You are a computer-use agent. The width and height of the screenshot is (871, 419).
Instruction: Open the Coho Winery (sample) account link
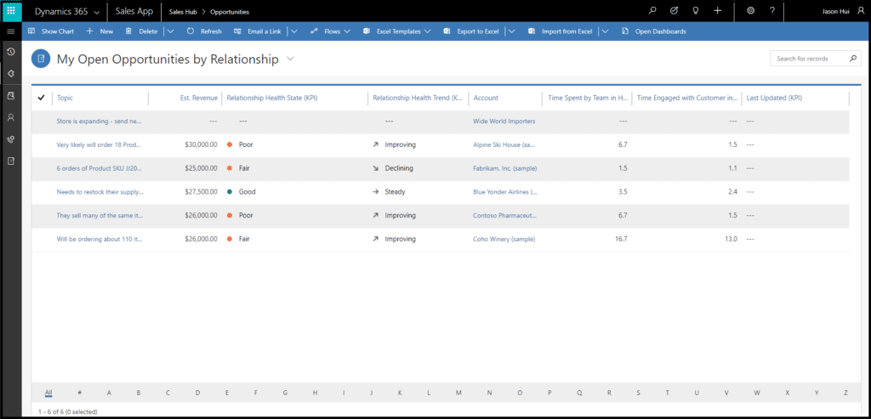pyautogui.click(x=504, y=240)
